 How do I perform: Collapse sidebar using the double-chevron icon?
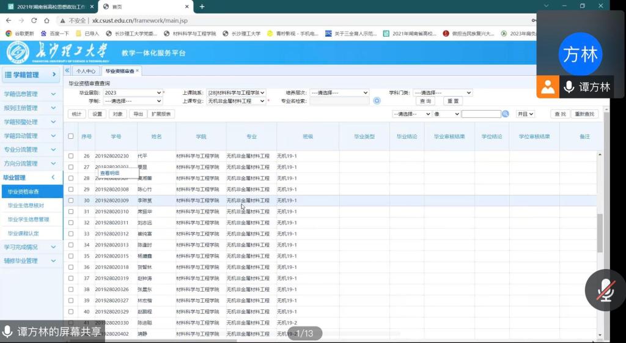pyautogui.click(x=67, y=71)
